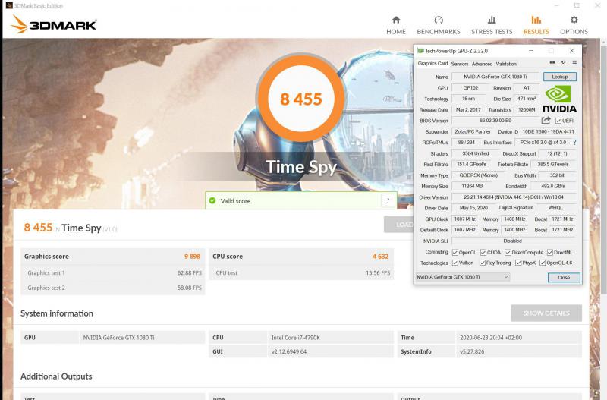Viewport: 607px width, 400px height.
Task: Click the BIOS export share icon in GPU-Z
Action: pyautogui.click(x=546, y=120)
